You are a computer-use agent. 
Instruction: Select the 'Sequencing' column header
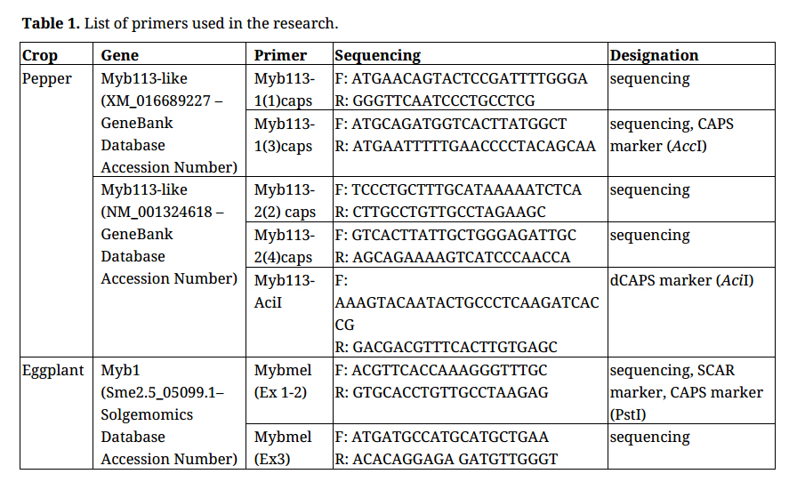pyautogui.click(x=377, y=55)
